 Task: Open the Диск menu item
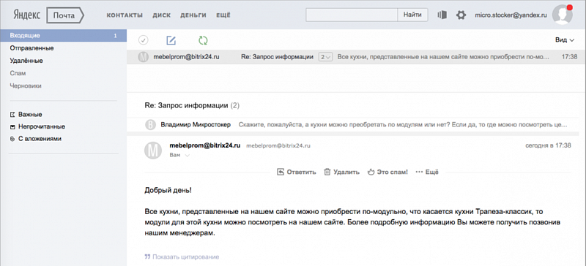(161, 15)
